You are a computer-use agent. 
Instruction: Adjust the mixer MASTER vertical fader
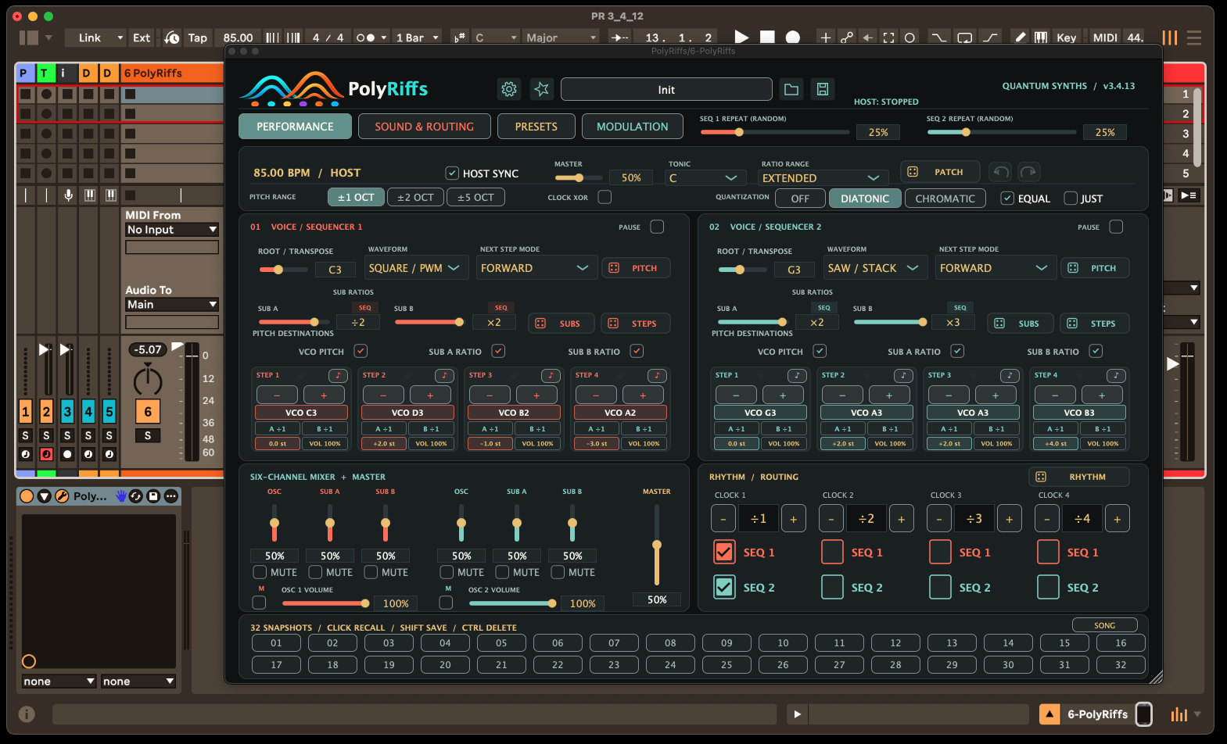pos(657,545)
